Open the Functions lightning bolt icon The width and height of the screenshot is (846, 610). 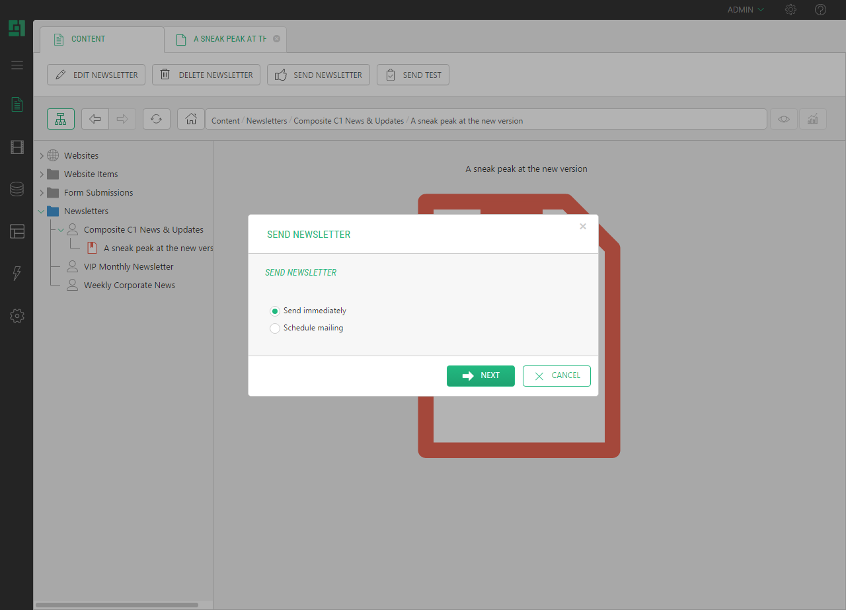(17, 274)
